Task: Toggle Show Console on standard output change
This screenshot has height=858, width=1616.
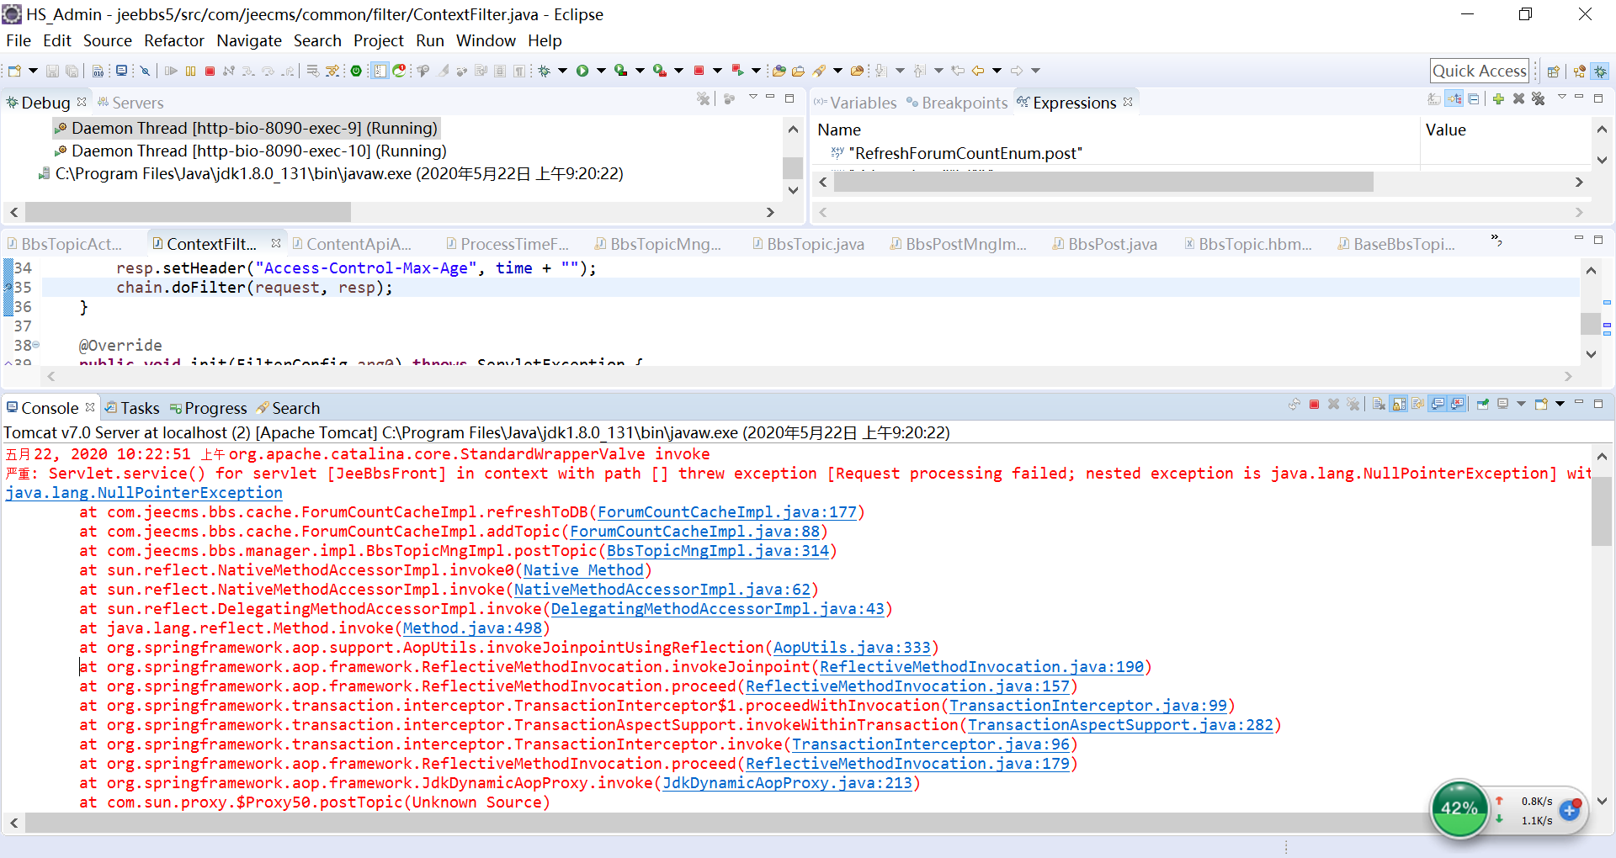Action: [1438, 405]
